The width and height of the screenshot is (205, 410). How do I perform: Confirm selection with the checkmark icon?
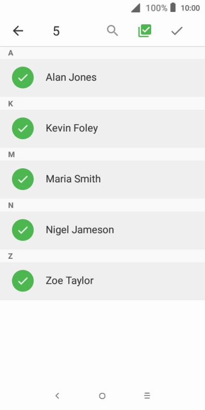click(x=177, y=31)
